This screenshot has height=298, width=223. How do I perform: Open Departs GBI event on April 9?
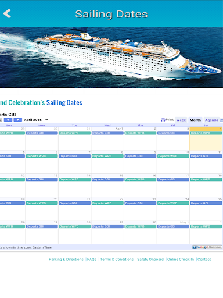pyautogui.click(x=141, y=156)
